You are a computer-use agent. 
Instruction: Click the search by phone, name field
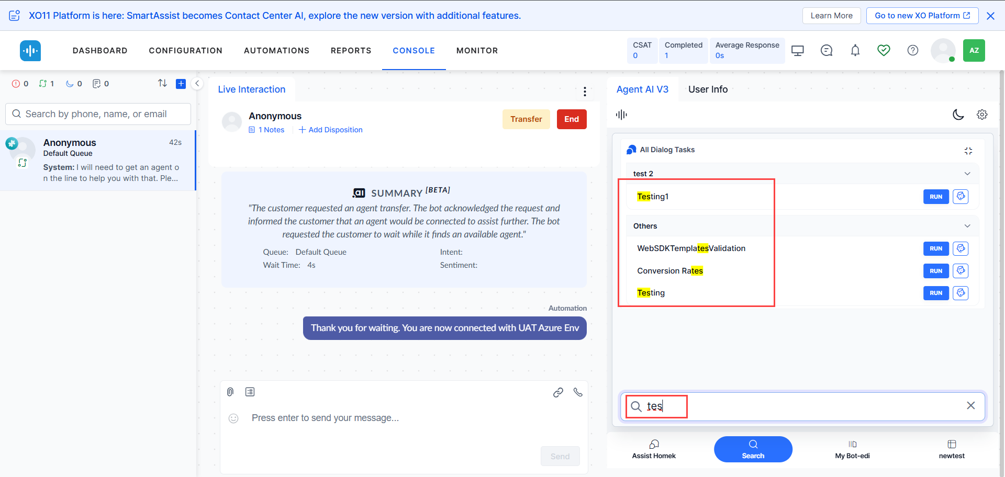(98, 114)
